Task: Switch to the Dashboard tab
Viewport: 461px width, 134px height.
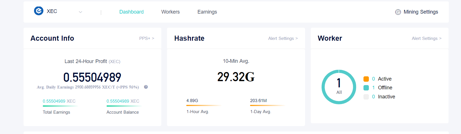Action: [x=132, y=12]
